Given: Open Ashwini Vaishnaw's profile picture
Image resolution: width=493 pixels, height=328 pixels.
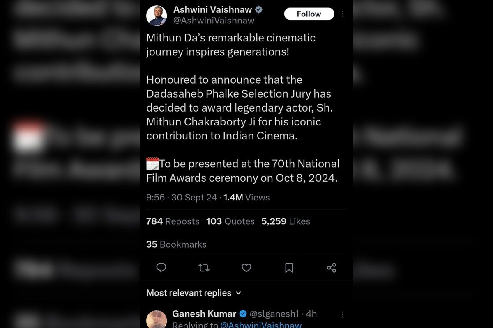Looking at the screenshot, I should [x=157, y=16].
